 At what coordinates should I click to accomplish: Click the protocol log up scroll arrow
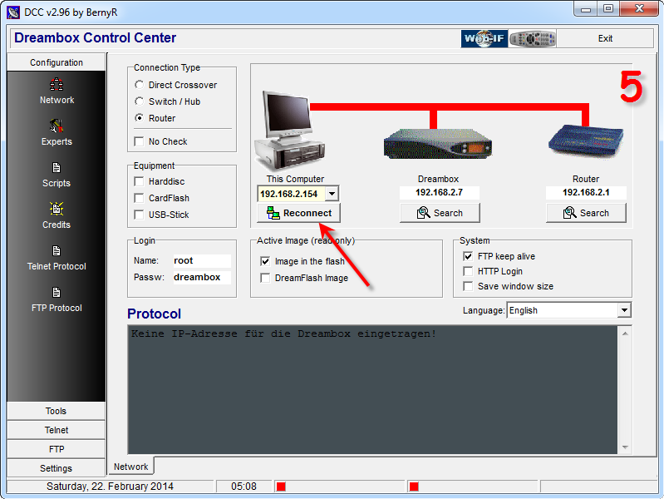pyautogui.click(x=625, y=333)
